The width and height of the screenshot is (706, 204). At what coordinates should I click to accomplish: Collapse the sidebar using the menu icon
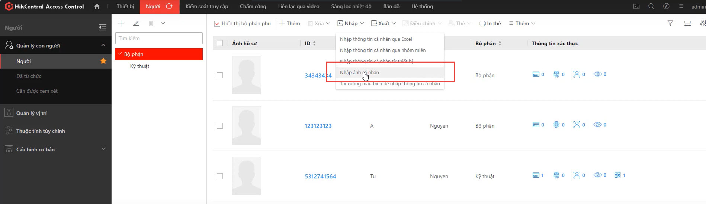103,27
